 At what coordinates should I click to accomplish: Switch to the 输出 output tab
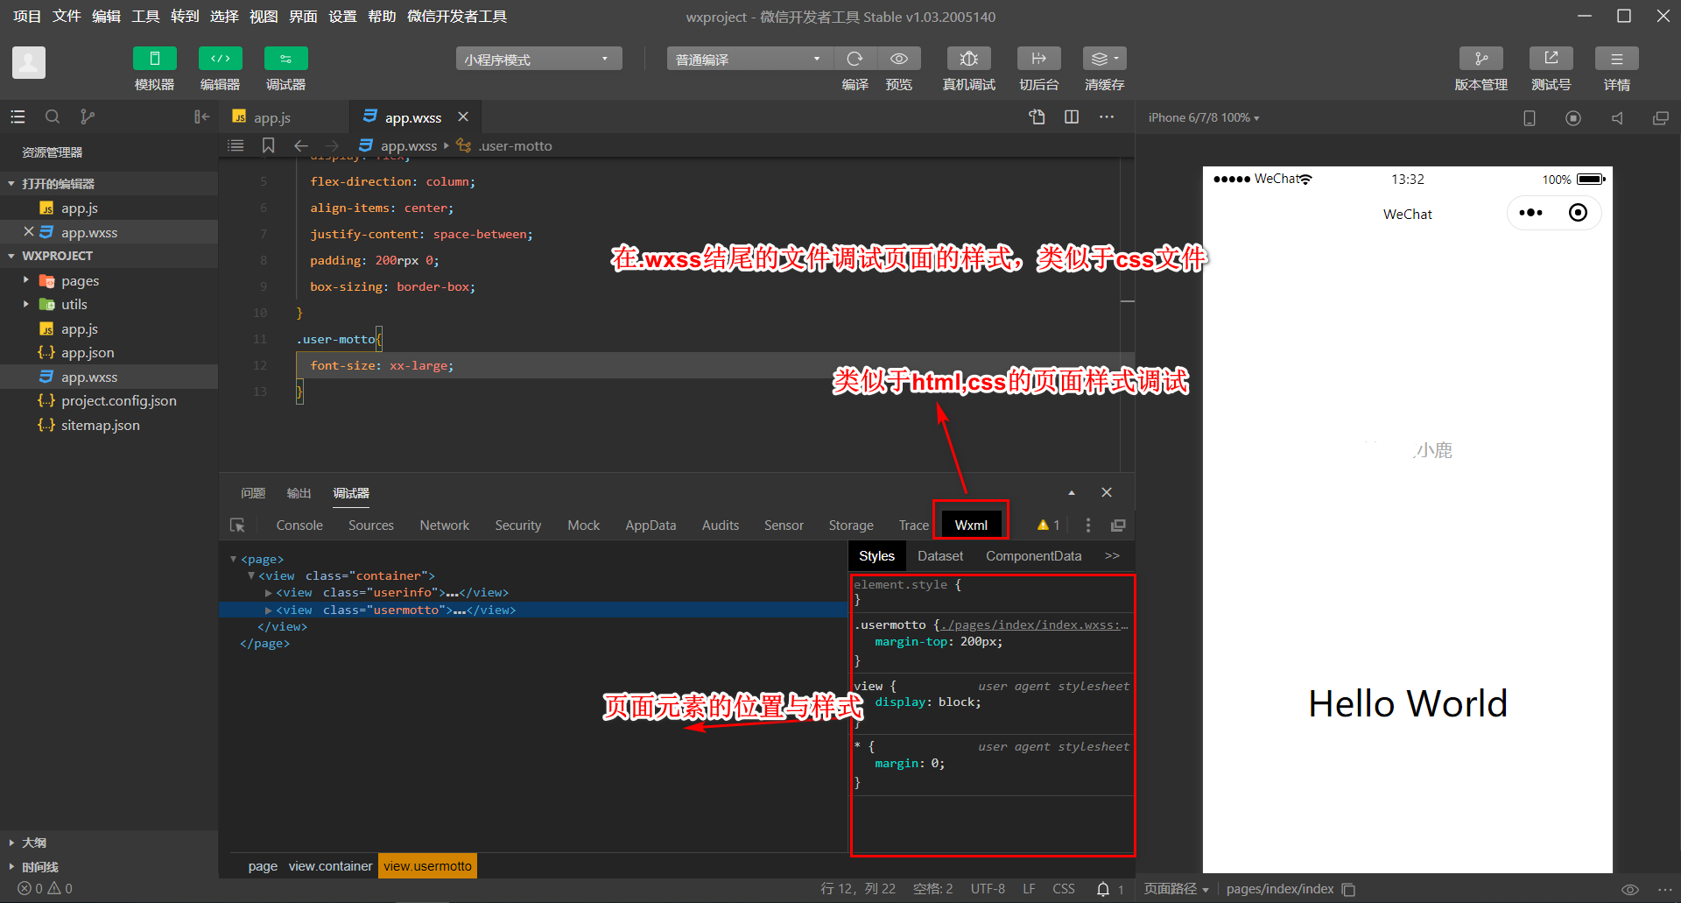point(299,493)
